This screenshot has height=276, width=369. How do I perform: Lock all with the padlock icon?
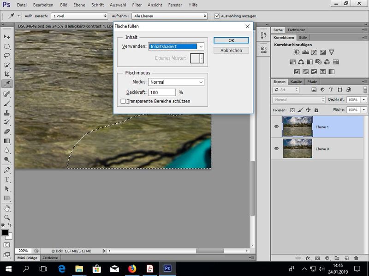click(317, 110)
